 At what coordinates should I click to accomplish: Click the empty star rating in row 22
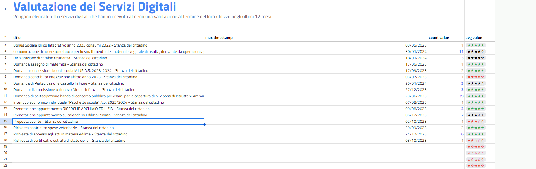coord(476,166)
